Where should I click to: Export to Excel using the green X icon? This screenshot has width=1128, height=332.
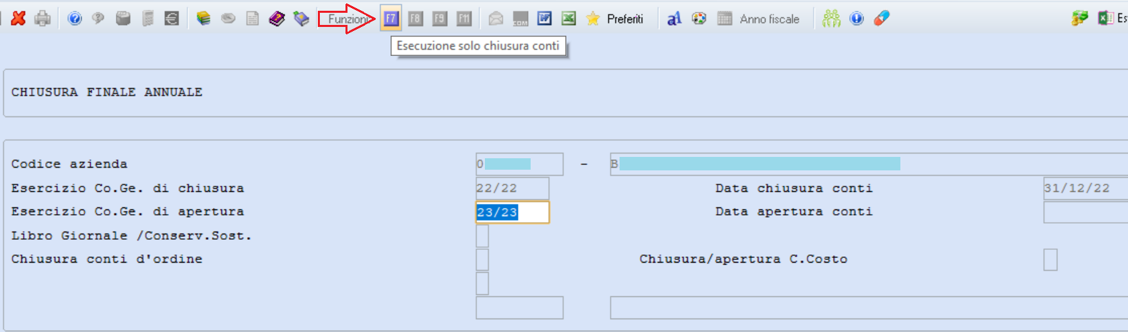click(569, 19)
